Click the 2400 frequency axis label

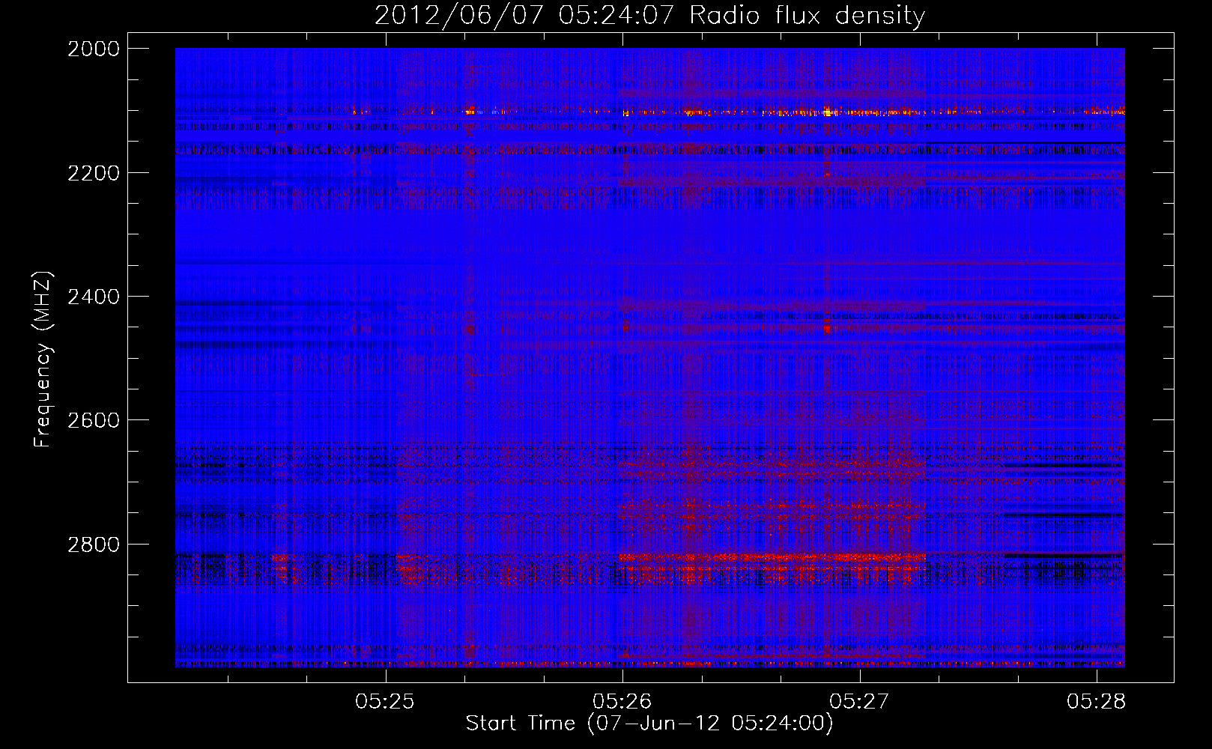pyautogui.click(x=94, y=297)
